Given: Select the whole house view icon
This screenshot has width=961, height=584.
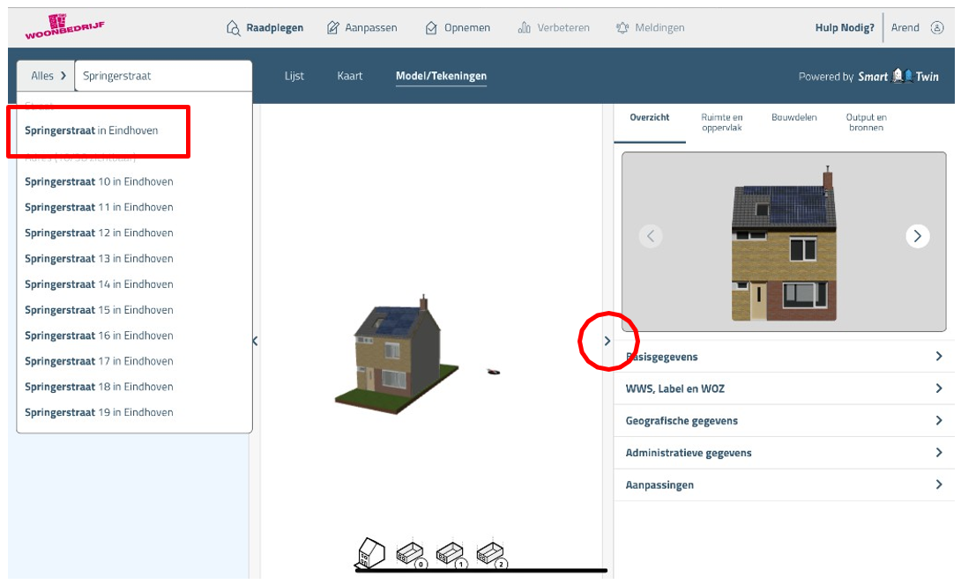Looking at the screenshot, I should pos(370,553).
